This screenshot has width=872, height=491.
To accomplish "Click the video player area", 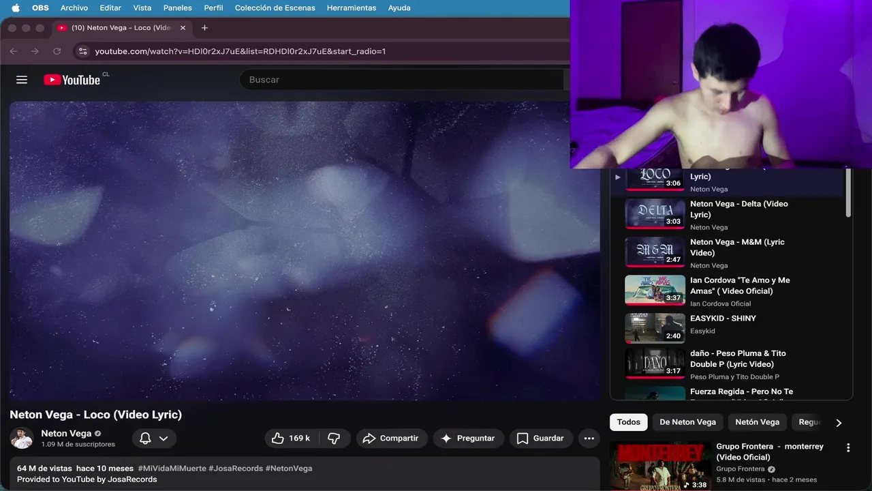I will point(305,251).
